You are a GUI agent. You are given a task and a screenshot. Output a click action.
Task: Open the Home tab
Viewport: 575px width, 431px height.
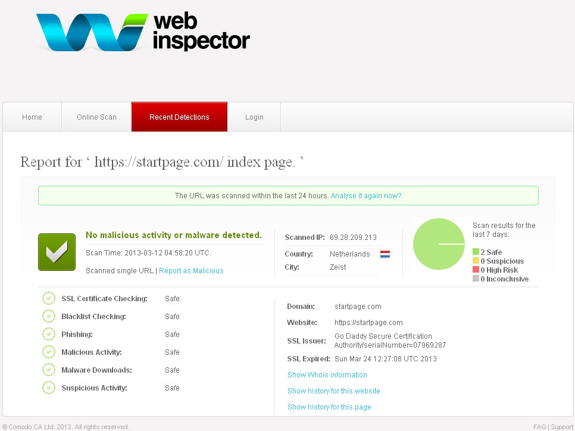tap(32, 117)
